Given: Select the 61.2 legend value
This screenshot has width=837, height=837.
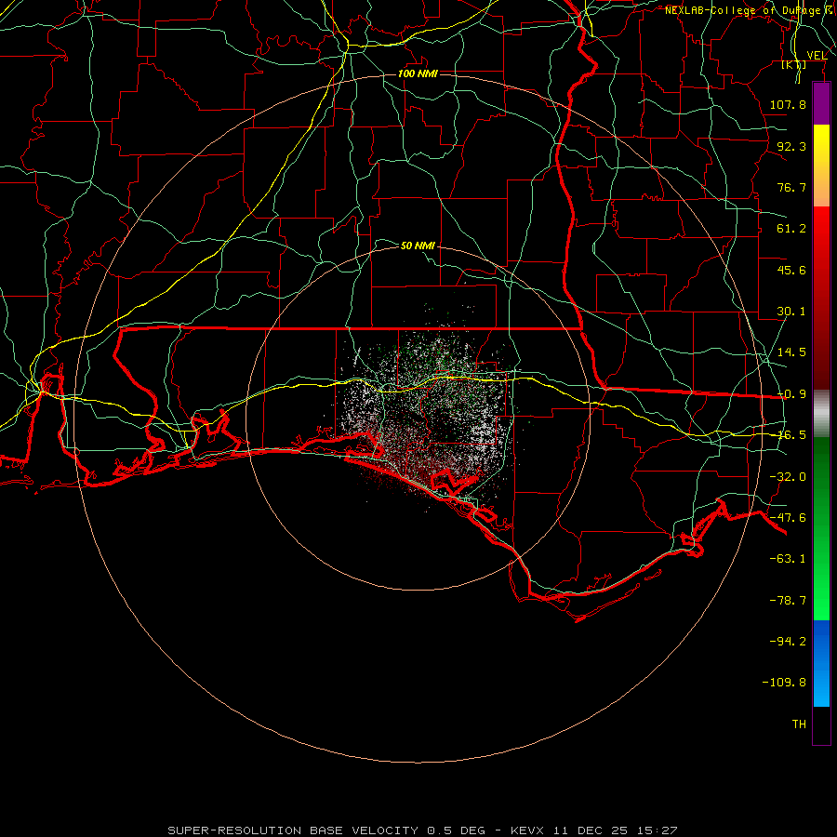Looking at the screenshot, I should coord(791,229).
